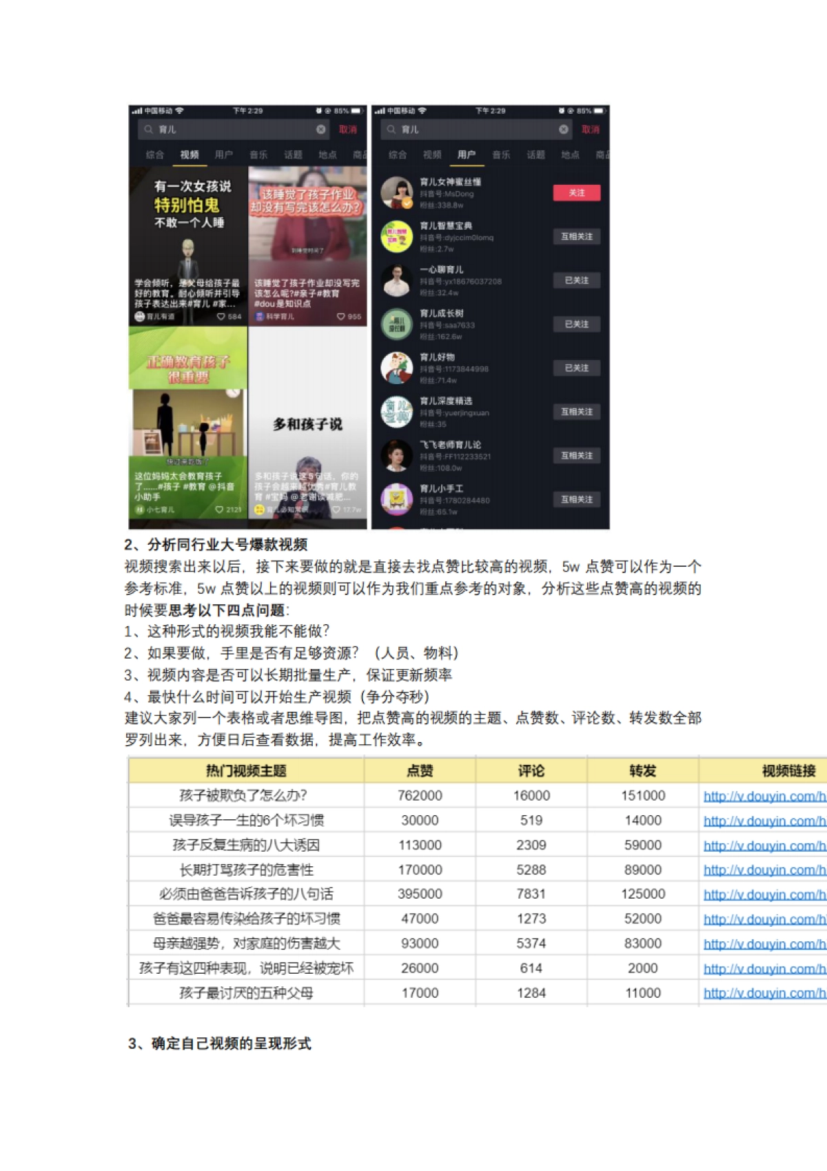Click the cell value 5374
The width and height of the screenshot is (827, 1171).
pos(531,944)
